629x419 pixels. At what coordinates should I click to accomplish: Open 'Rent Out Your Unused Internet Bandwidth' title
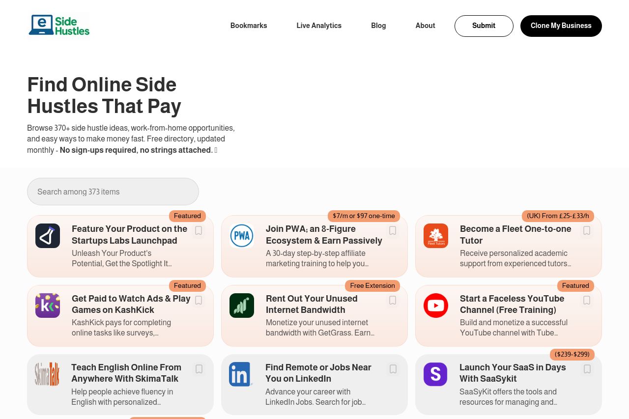pos(312,304)
